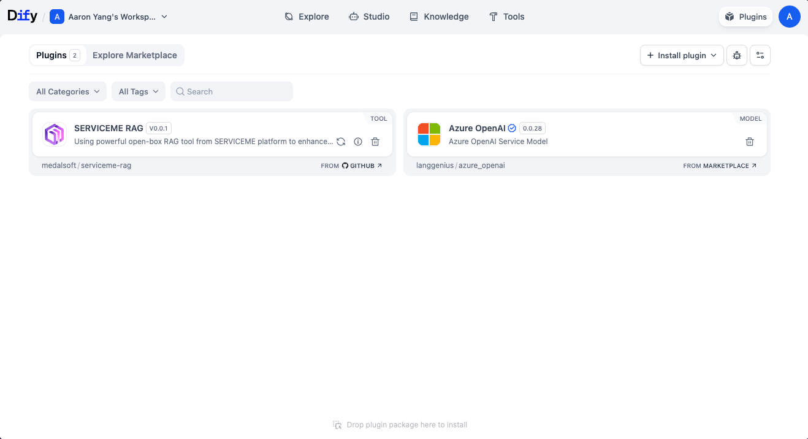Open the Knowledge section

(x=439, y=17)
